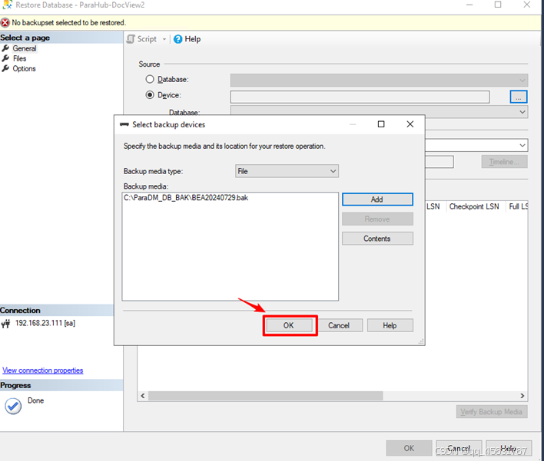Open View connection properties link
The image size is (544, 461).
coord(43,370)
